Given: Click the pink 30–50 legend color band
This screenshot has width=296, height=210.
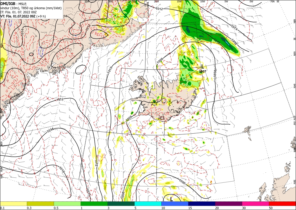Looking at the screenshot, I should pos(256,203).
